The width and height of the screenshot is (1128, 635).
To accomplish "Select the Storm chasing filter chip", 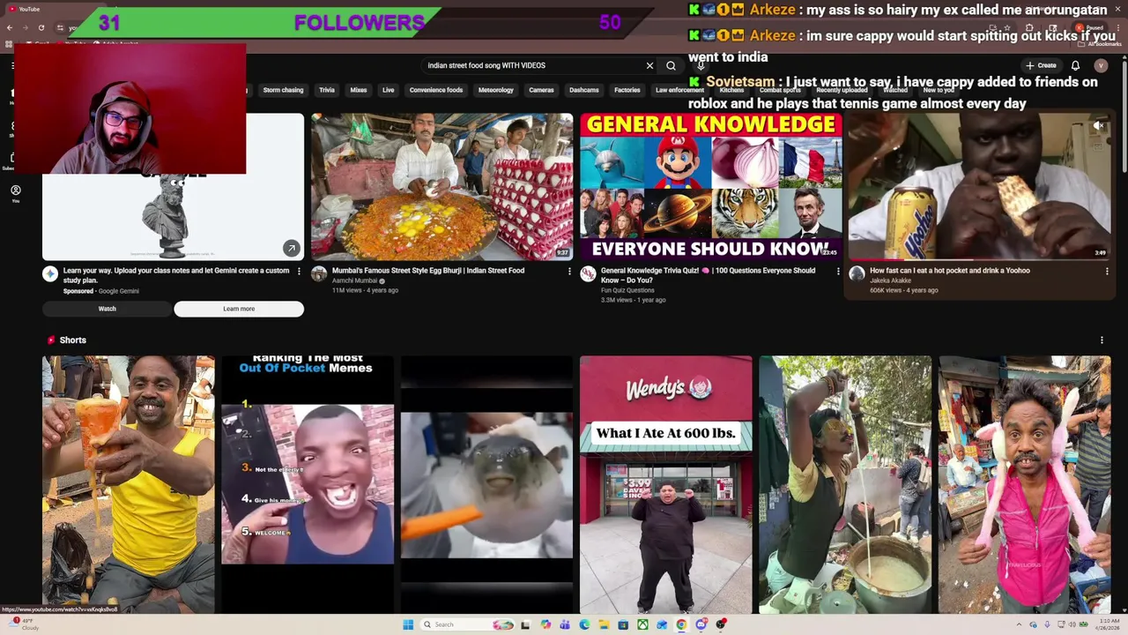I will point(283,90).
